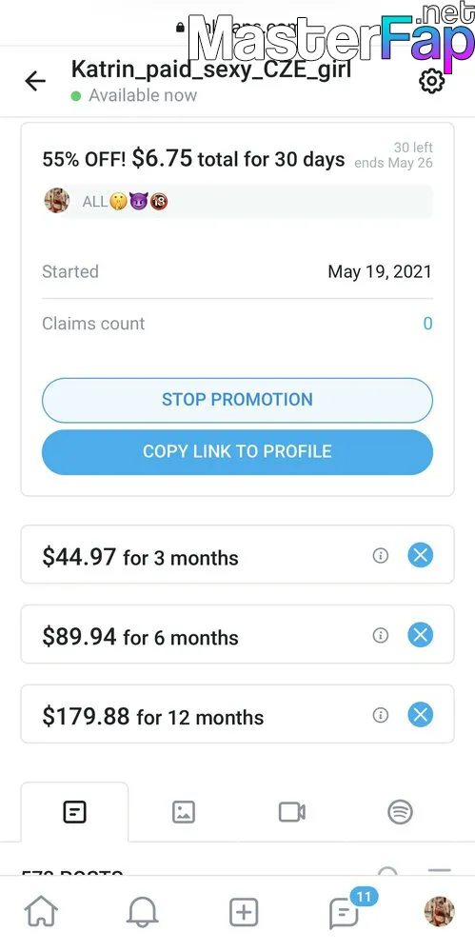Switch to the videos tab

point(291,812)
